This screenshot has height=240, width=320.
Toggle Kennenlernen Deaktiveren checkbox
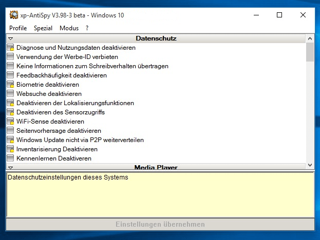[10, 158]
